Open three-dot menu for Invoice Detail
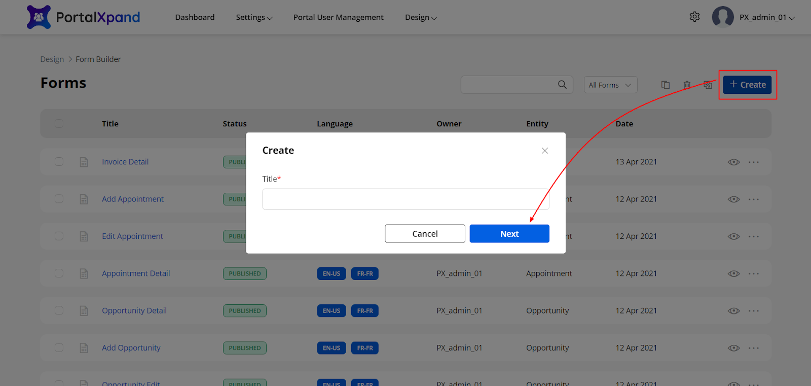Image resolution: width=811 pixels, height=386 pixels. [x=754, y=162]
